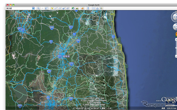This screenshot has height=110, width=177.
Task: Open the search field dropdown arrow
Action: coord(33,8)
